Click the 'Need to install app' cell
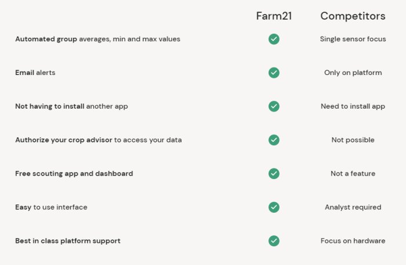Screen dimensions: 406x265 [x=353, y=106]
